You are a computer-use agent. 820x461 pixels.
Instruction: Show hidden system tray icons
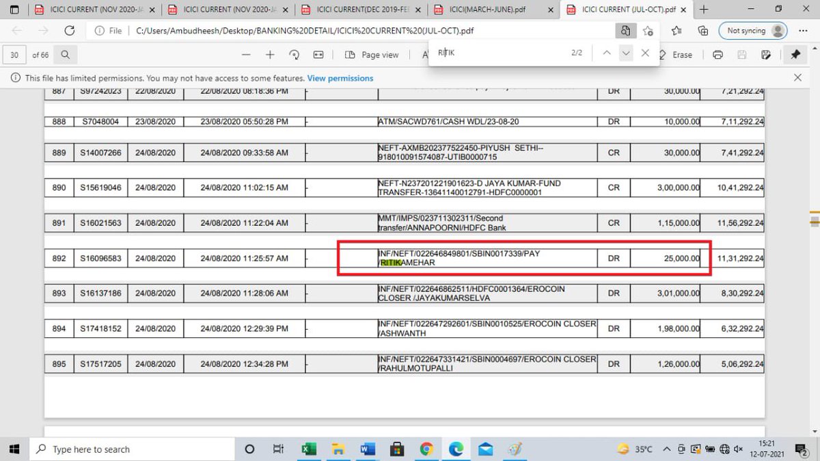pyautogui.click(x=668, y=449)
